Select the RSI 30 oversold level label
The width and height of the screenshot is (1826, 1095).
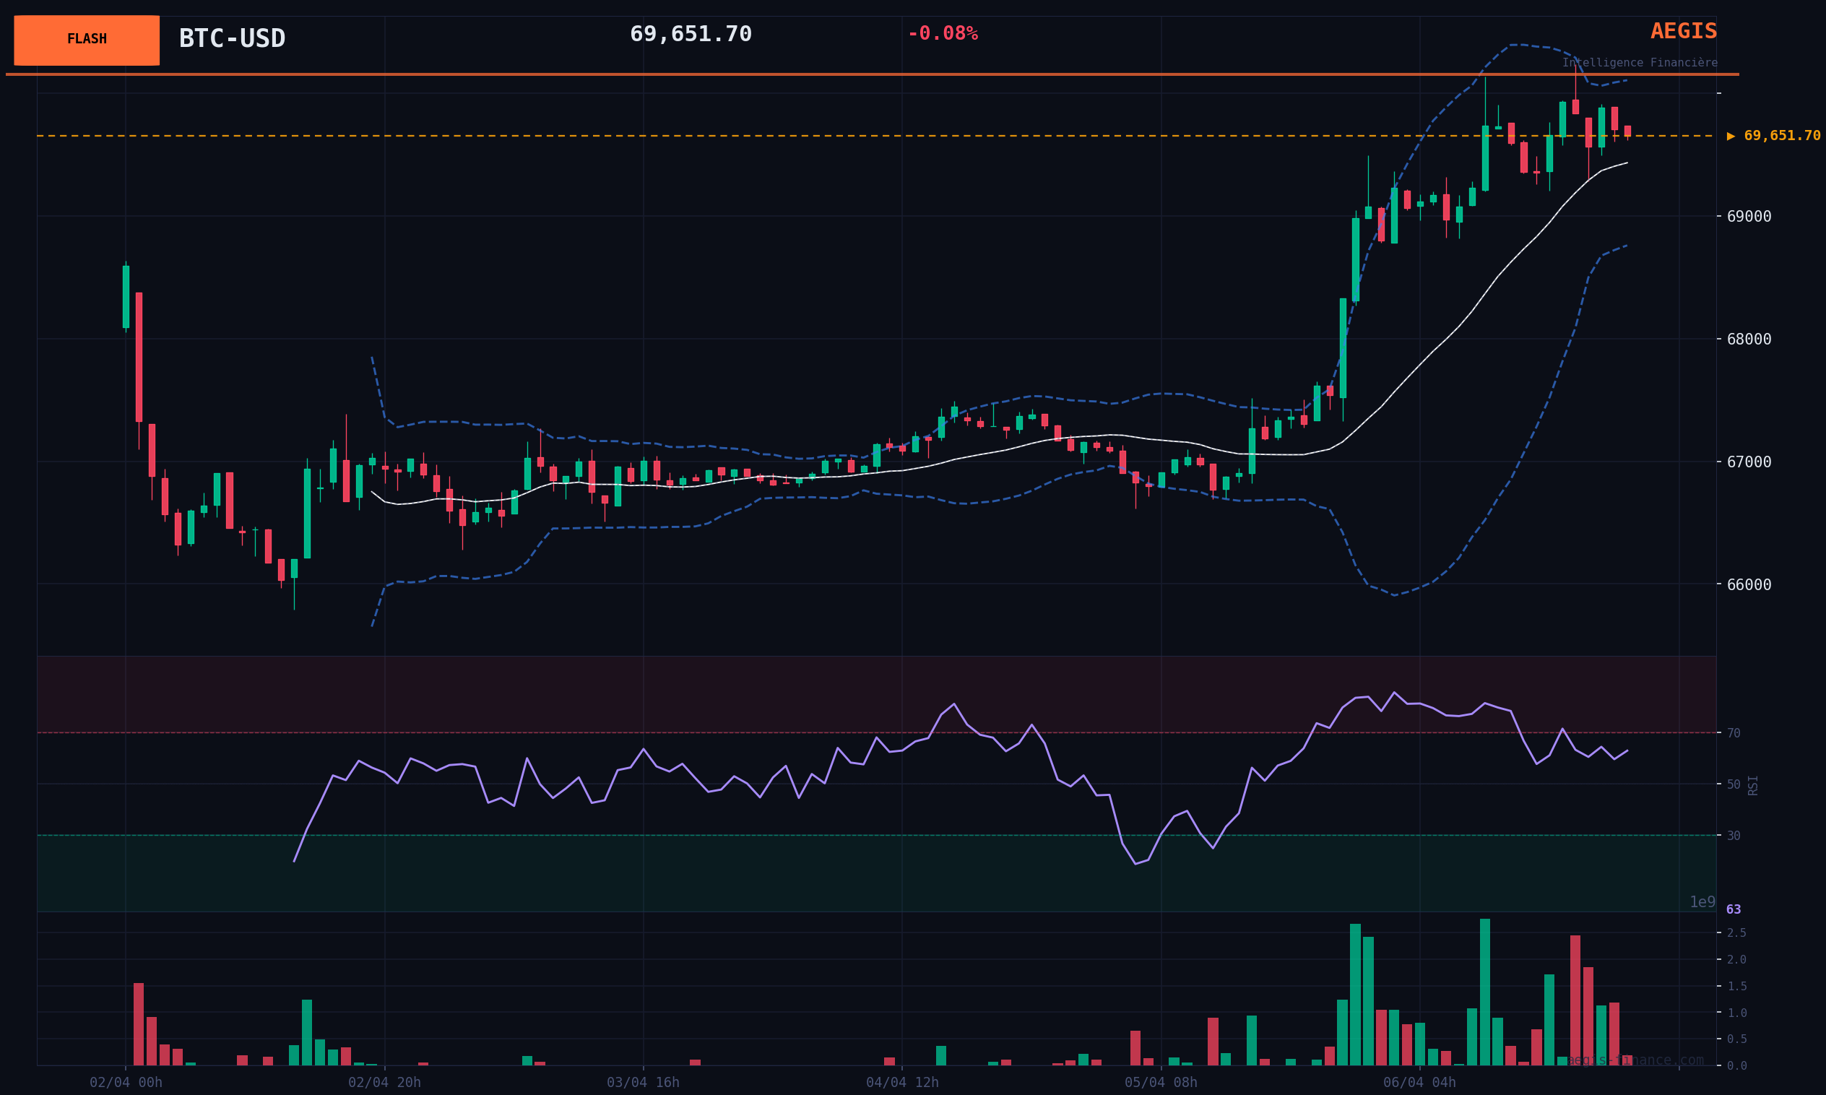click(1733, 835)
